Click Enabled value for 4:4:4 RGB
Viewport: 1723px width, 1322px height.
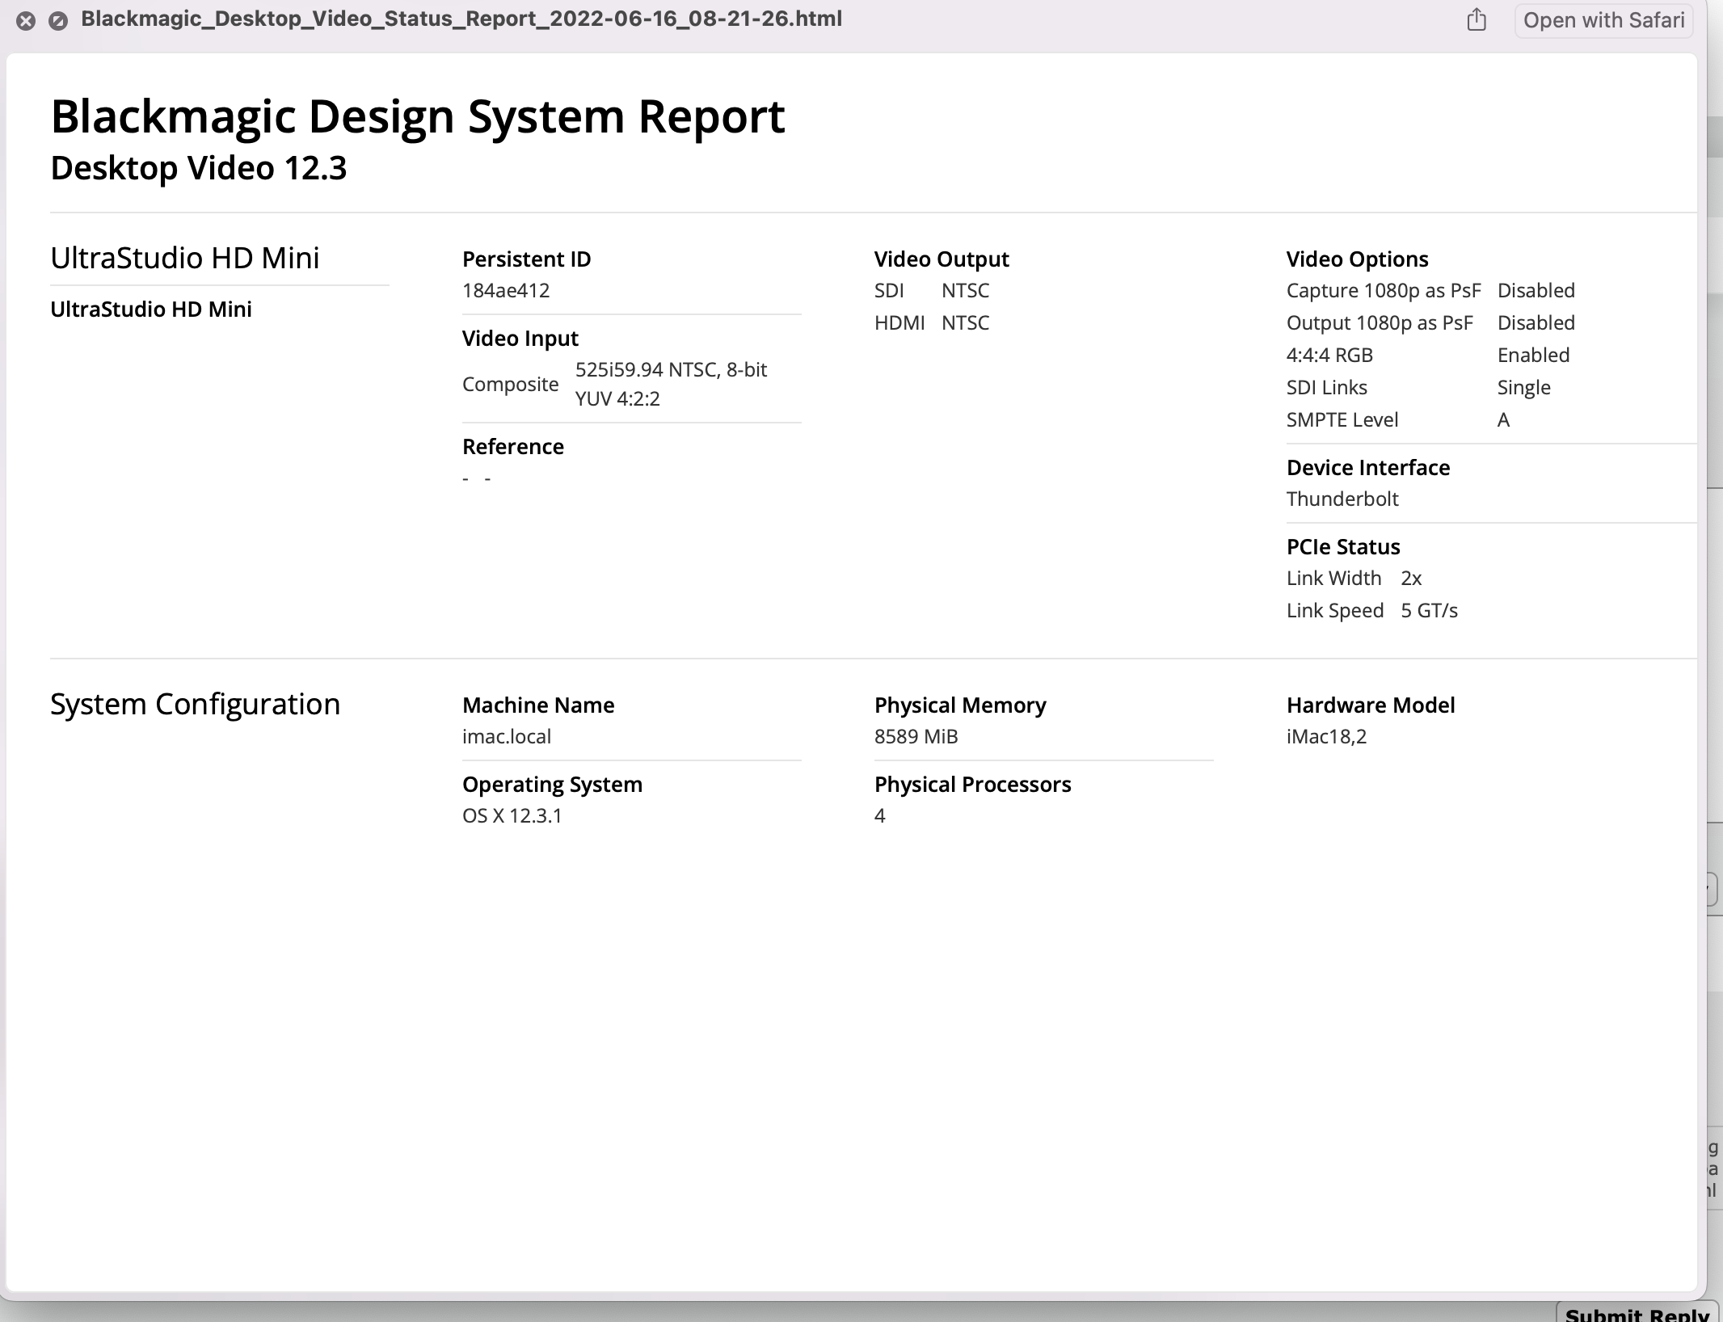coord(1534,356)
